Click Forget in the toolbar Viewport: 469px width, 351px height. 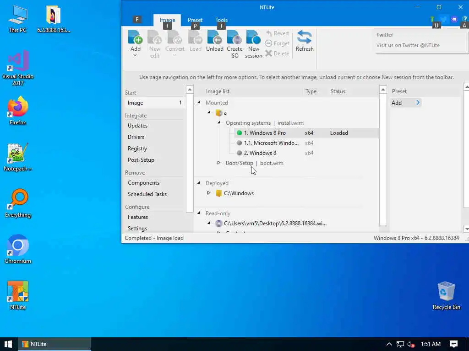278,43
